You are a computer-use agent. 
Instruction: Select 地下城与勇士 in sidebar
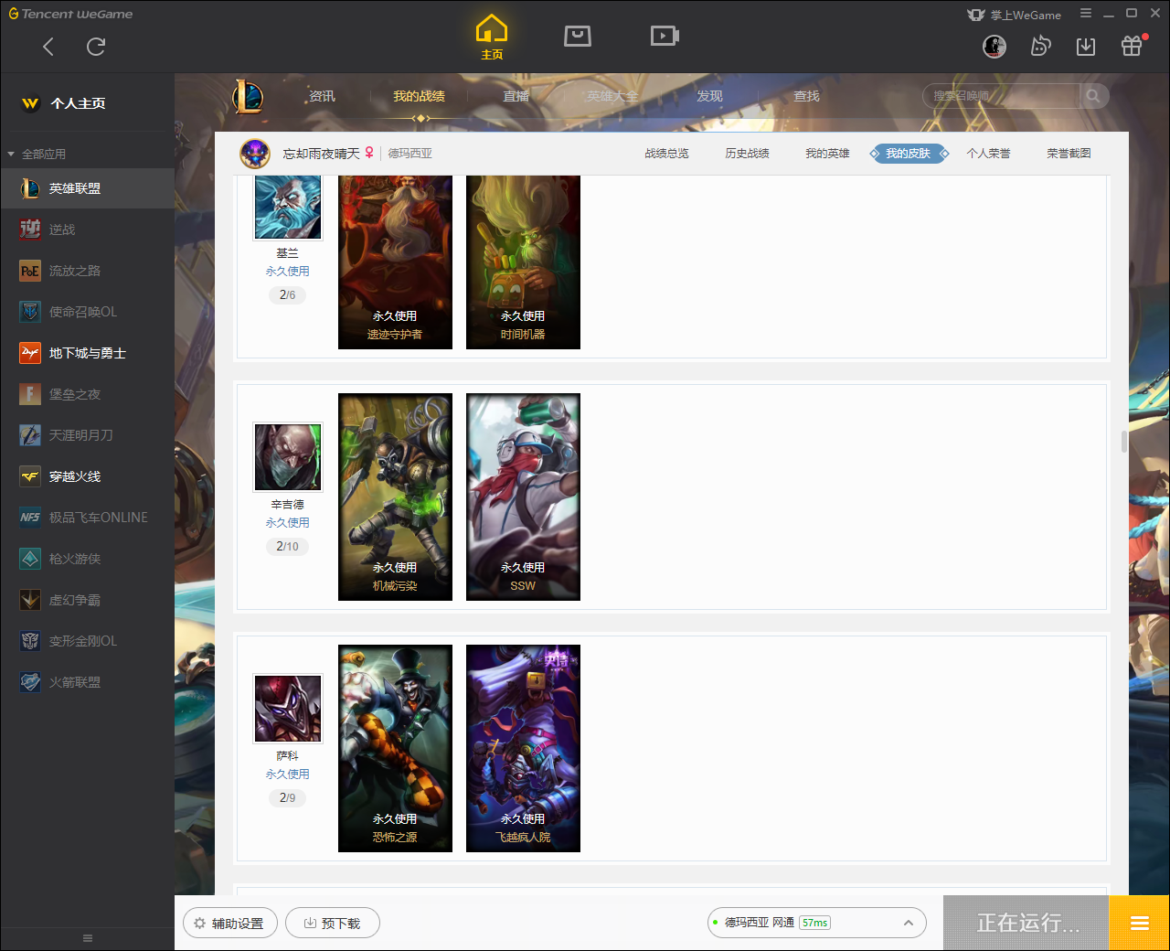click(x=87, y=353)
